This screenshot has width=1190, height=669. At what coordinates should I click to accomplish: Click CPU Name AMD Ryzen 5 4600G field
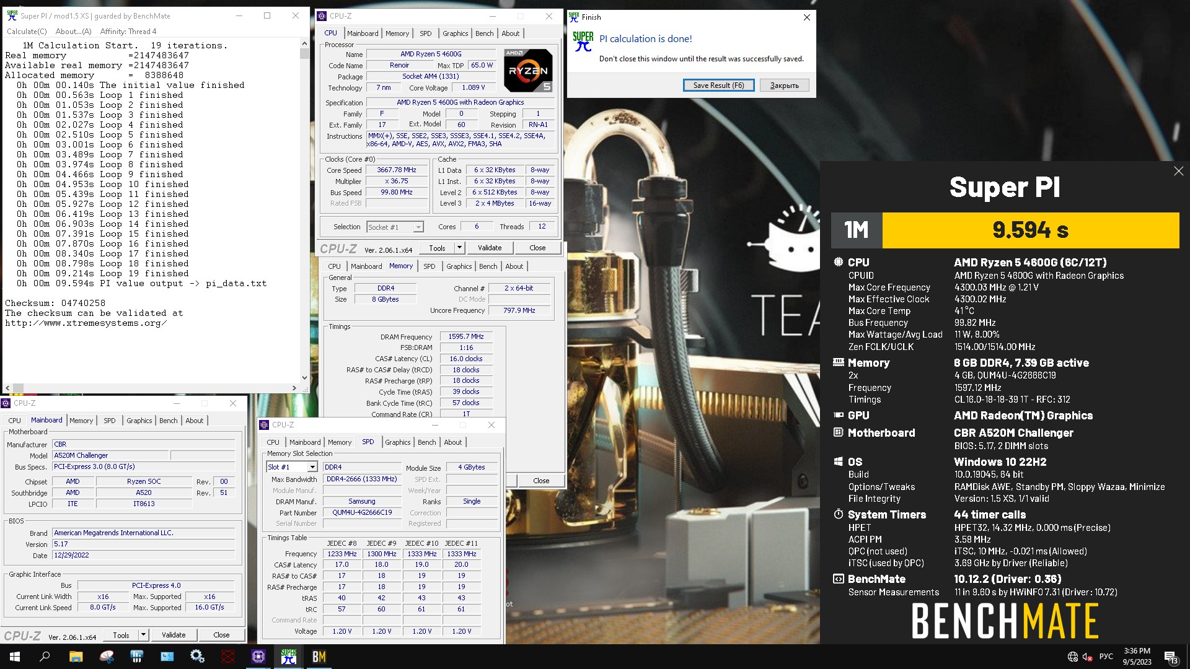[x=431, y=54]
